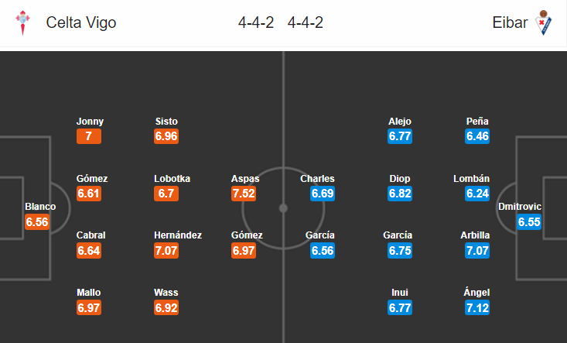This screenshot has width=567, height=343.
Task: Click Hernández's 7.07 rating badge
Action: (x=166, y=250)
